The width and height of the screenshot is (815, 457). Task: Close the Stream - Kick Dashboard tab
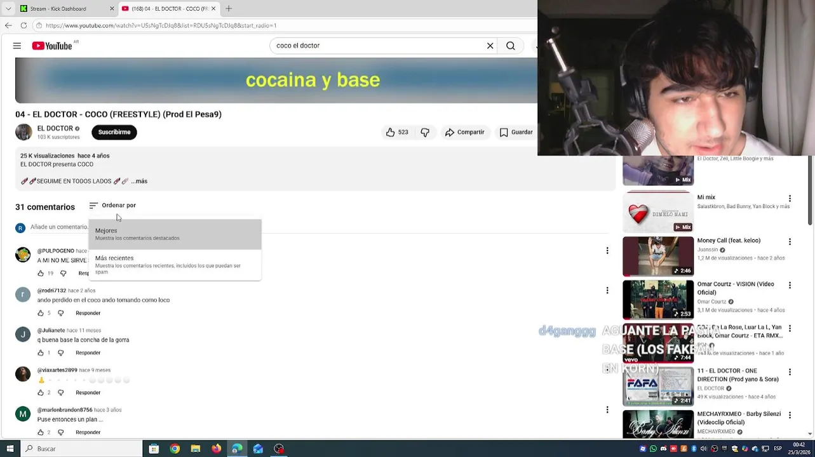click(112, 9)
